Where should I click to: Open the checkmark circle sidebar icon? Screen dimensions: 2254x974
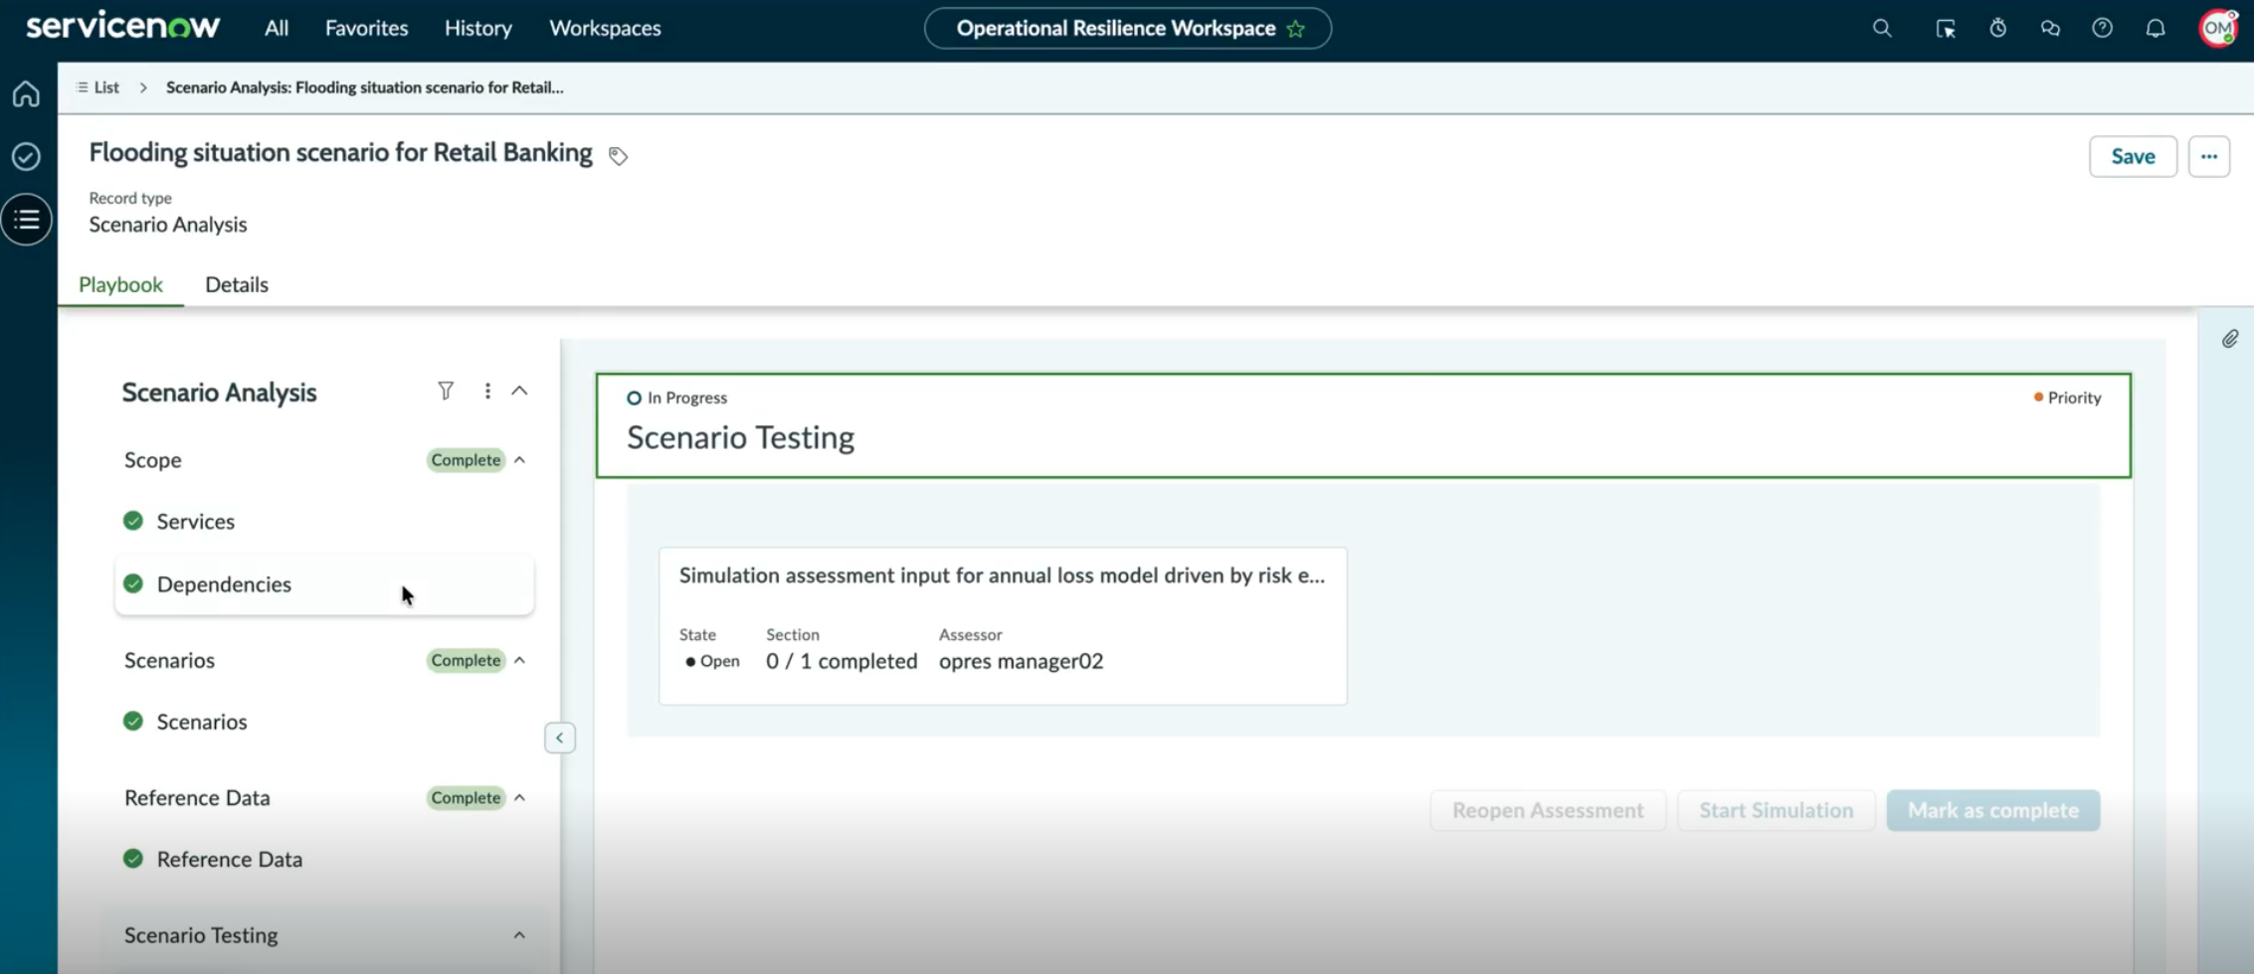(27, 156)
